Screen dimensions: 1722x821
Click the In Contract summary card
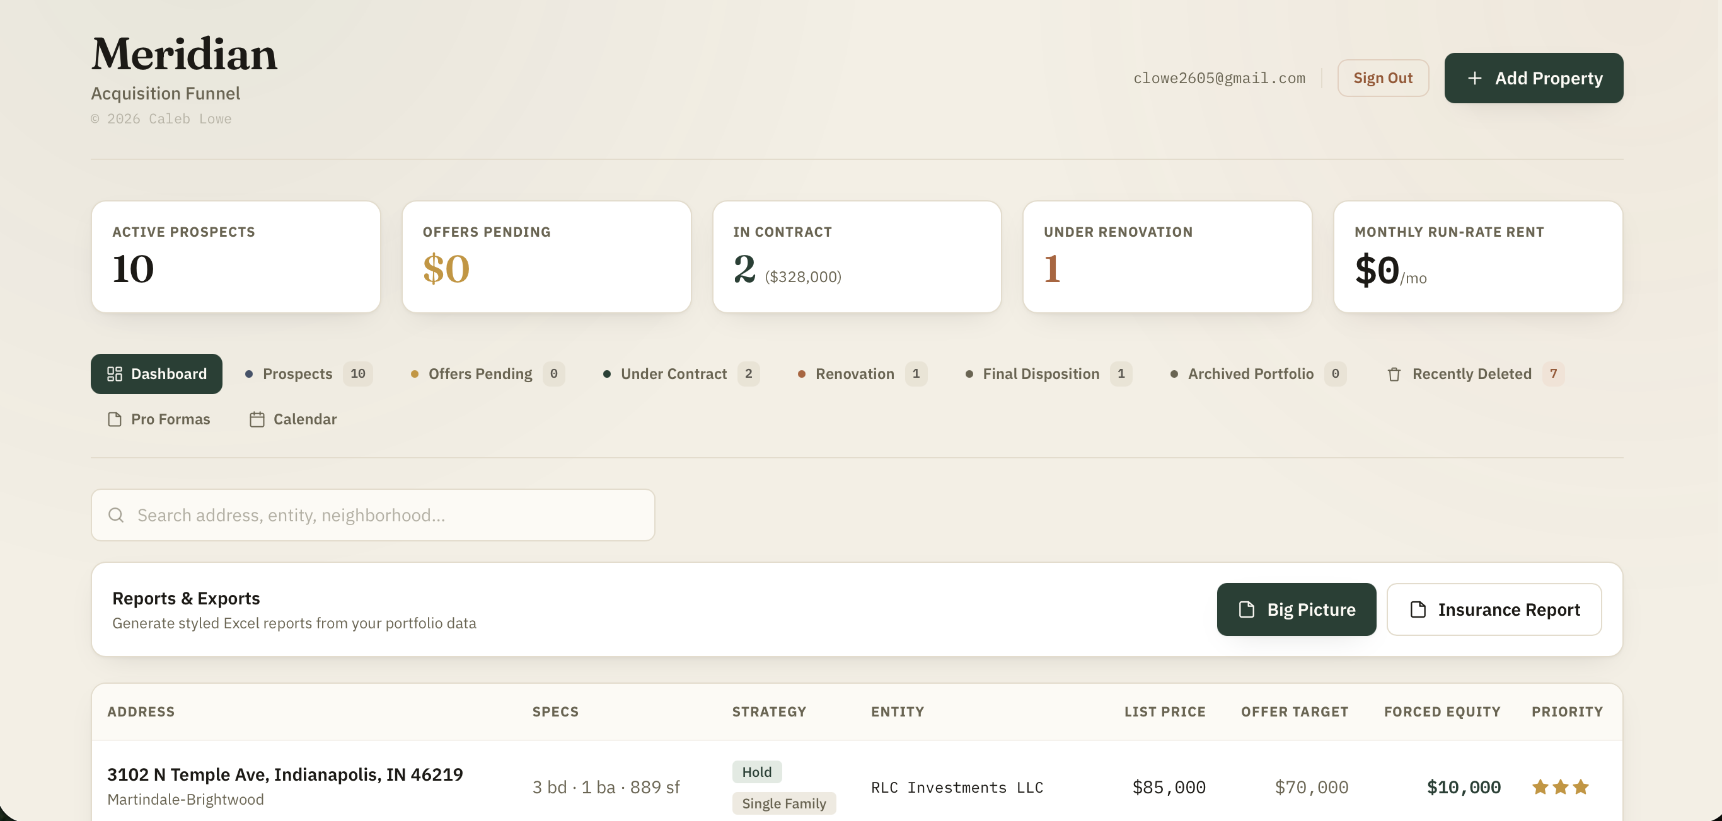point(857,257)
